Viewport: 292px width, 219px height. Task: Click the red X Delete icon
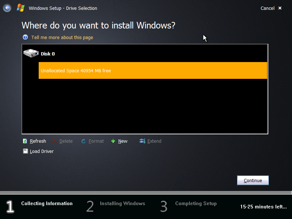(54, 141)
